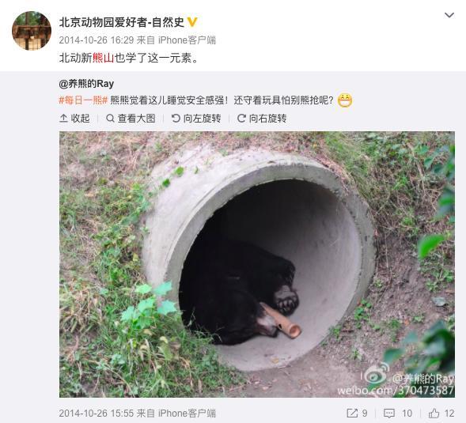Open comments via the speech bubble icon
This screenshot has height=423, width=466.
point(389,414)
